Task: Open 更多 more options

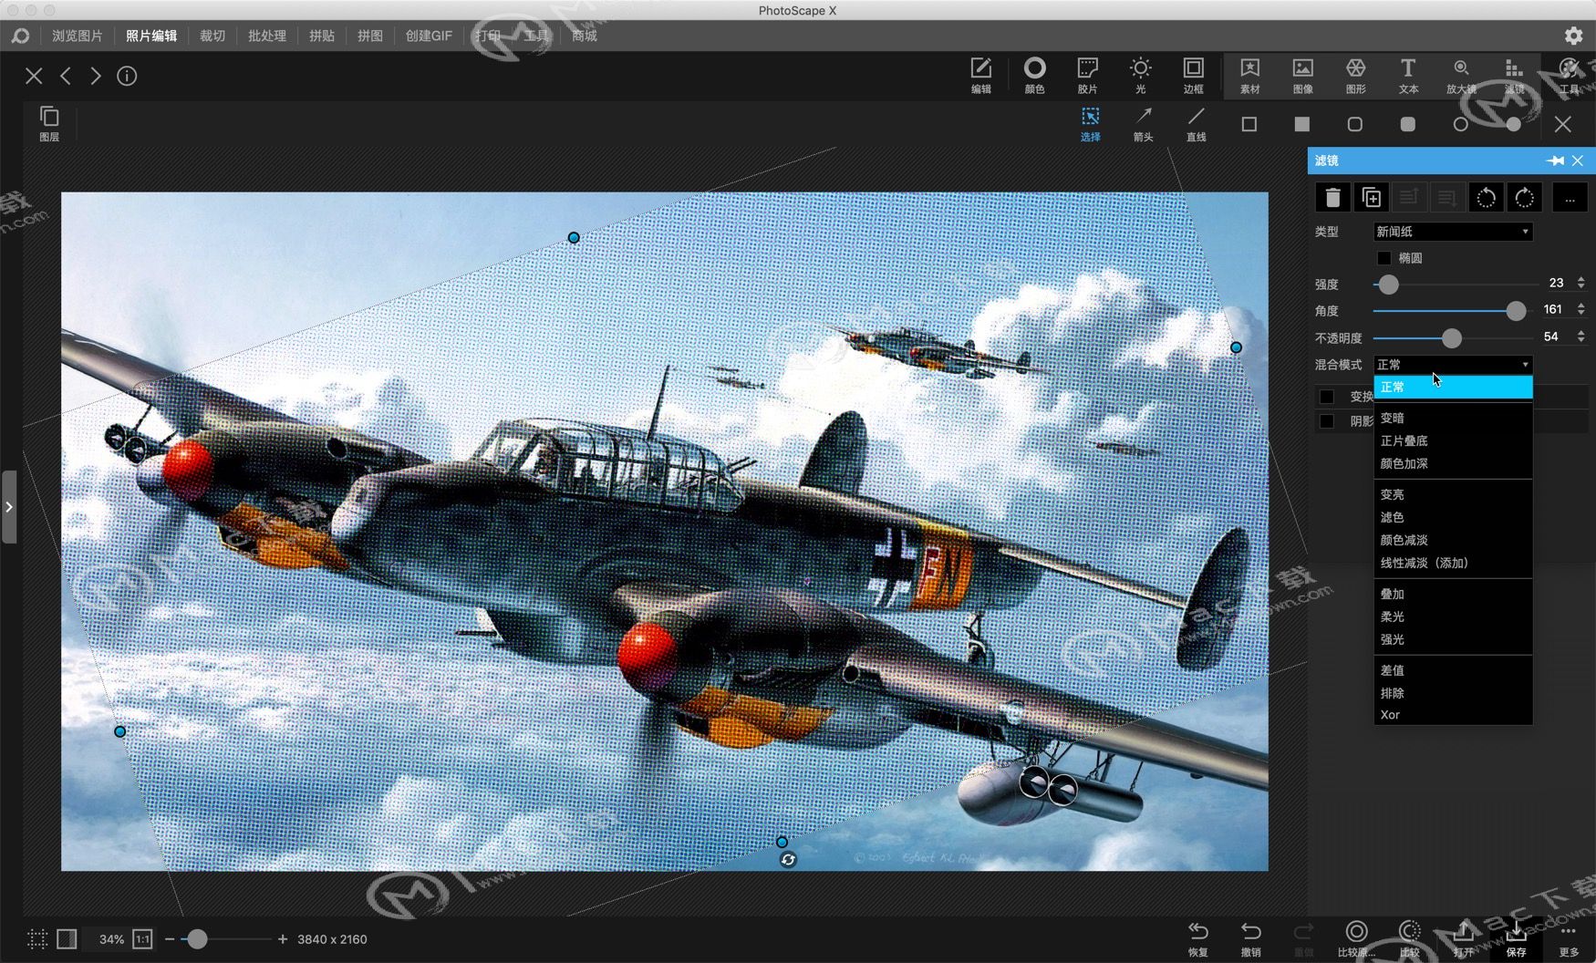Action: point(1569,938)
